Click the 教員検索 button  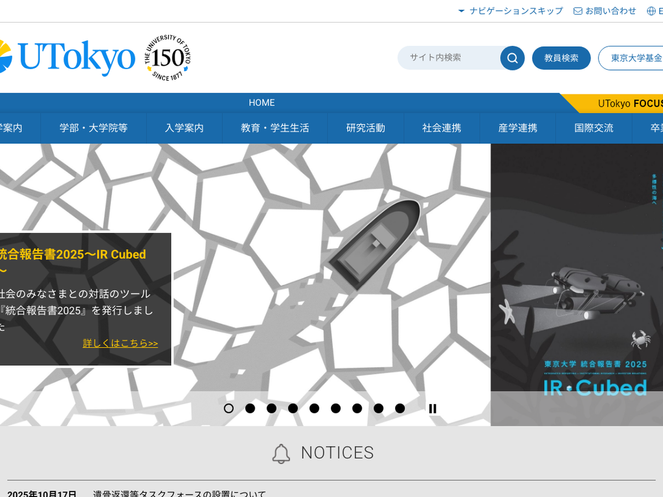561,58
